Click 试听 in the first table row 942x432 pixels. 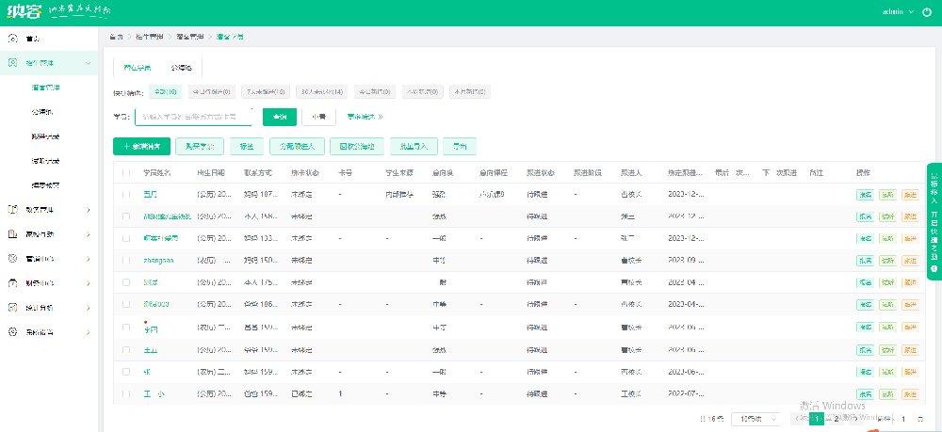[887, 195]
